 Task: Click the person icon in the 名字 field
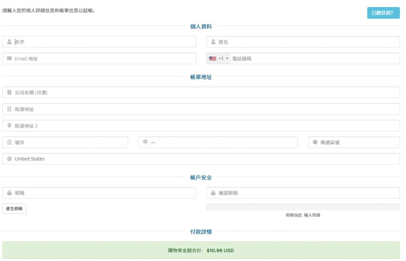tap(9, 41)
